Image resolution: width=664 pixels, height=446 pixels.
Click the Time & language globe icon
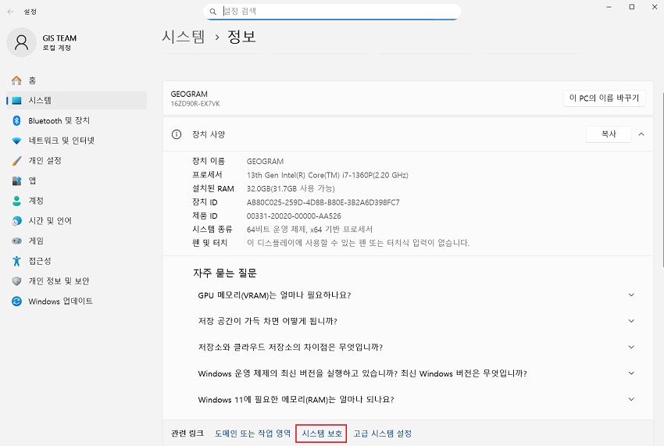pos(16,221)
